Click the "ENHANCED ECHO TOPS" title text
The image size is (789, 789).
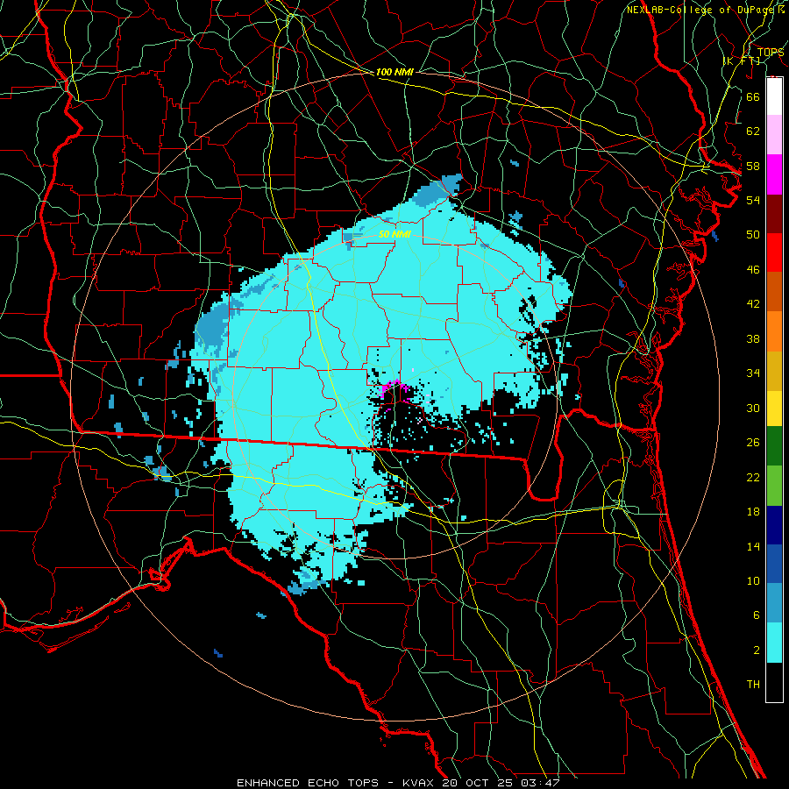pyautogui.click(x=308, y=783)
